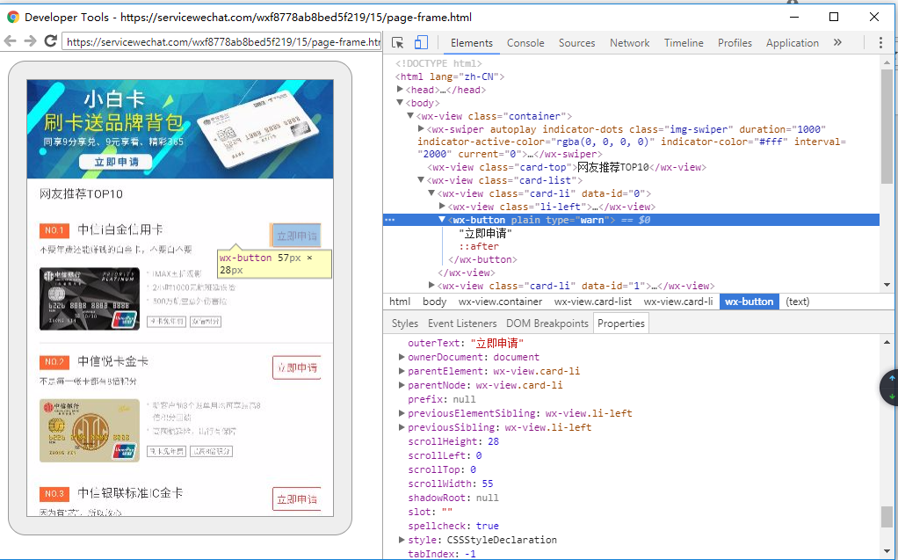
Task: Select the wx-button breadcrumb
Action: pyautogui.click(x=750, y=302)
